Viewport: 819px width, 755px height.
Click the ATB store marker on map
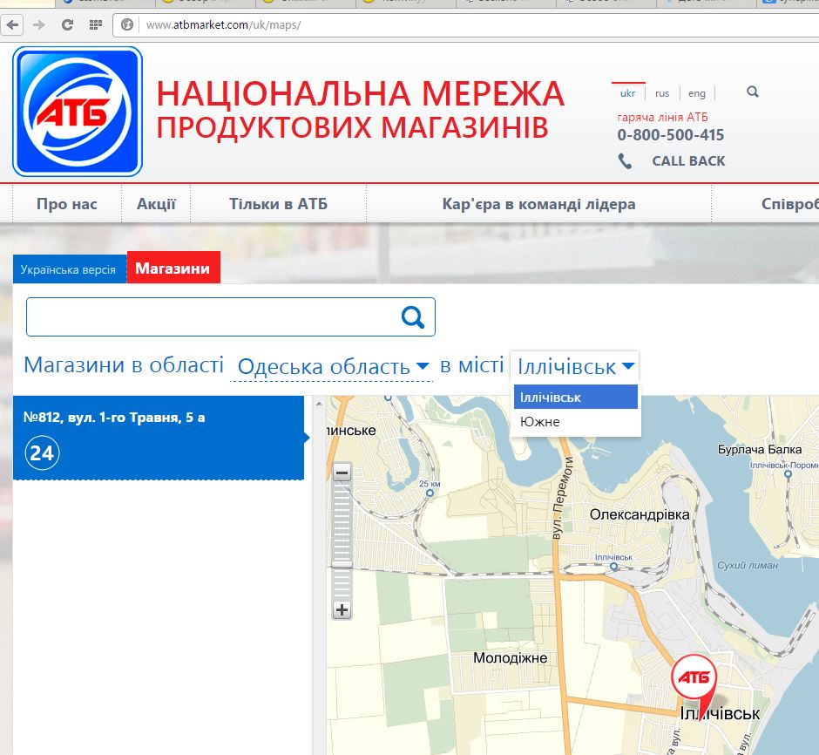pos(694,679)
